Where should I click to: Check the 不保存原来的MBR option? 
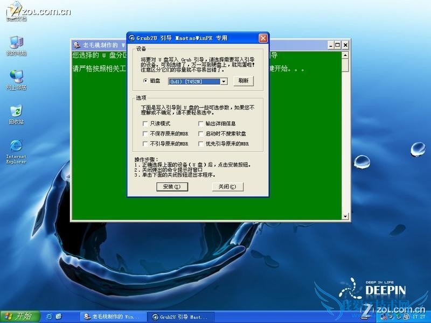click(145, 134)
